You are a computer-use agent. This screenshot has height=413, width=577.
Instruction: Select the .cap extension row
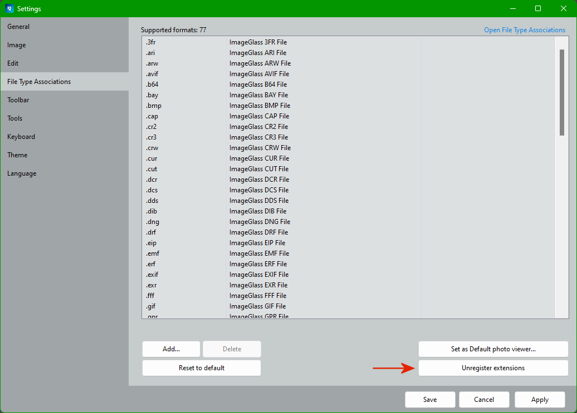348,116
